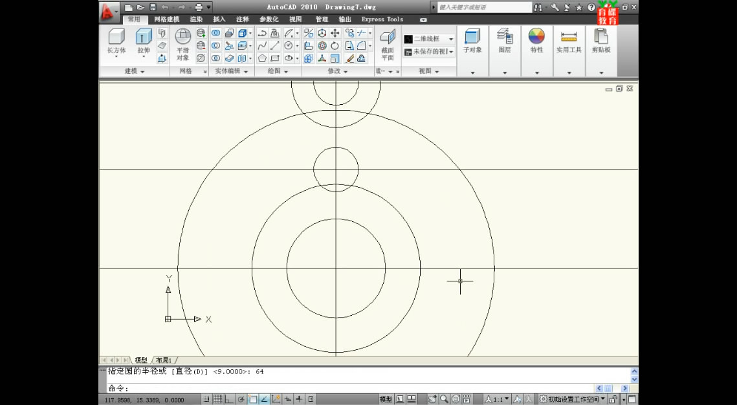Toggle dynamic input in status bar

(x=287, y=399)
